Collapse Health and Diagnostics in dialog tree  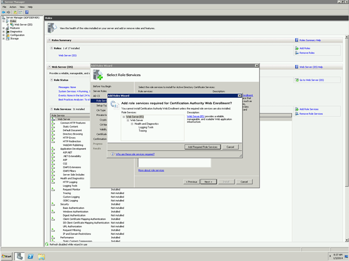pos(132,124)
